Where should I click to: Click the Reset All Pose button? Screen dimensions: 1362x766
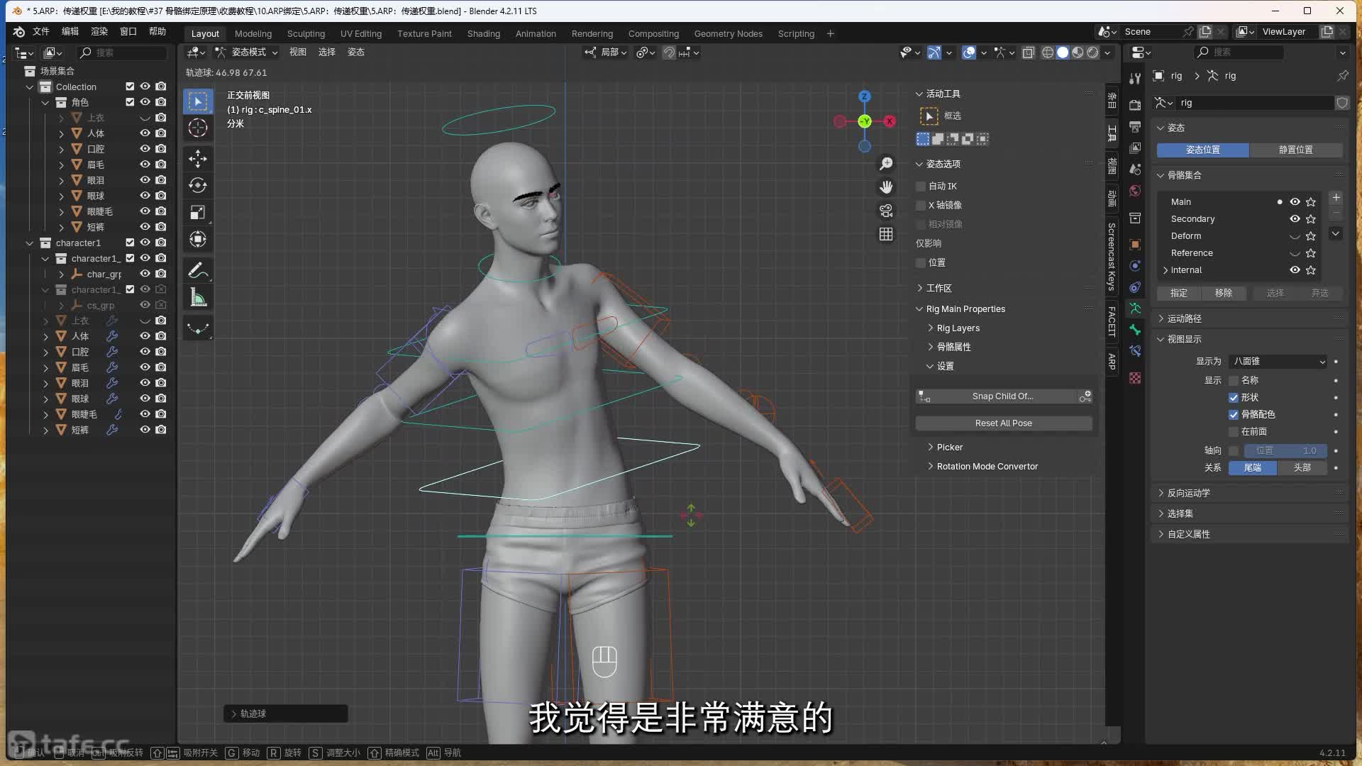click(x=1003, y=423)
